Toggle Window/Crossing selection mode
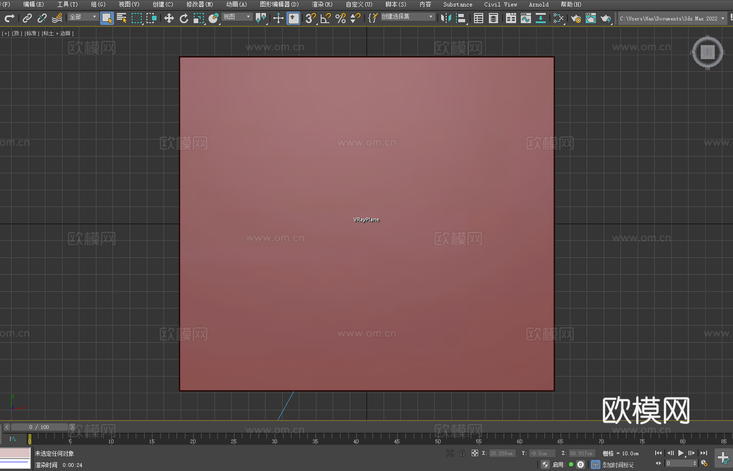 (152, 18)
